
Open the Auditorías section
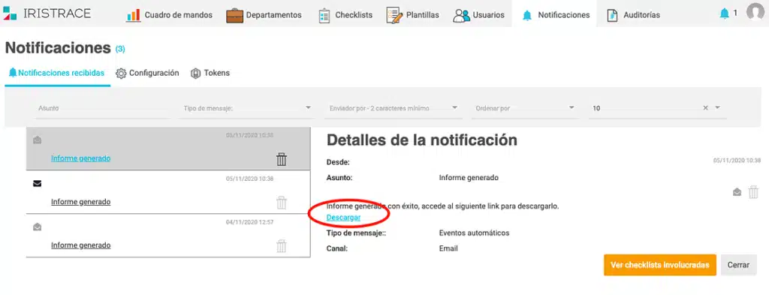tap(633, 15)
